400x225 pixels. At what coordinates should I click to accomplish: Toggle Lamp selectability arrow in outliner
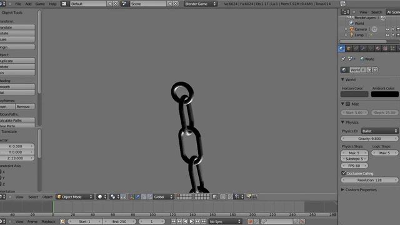tap(393, 35)
